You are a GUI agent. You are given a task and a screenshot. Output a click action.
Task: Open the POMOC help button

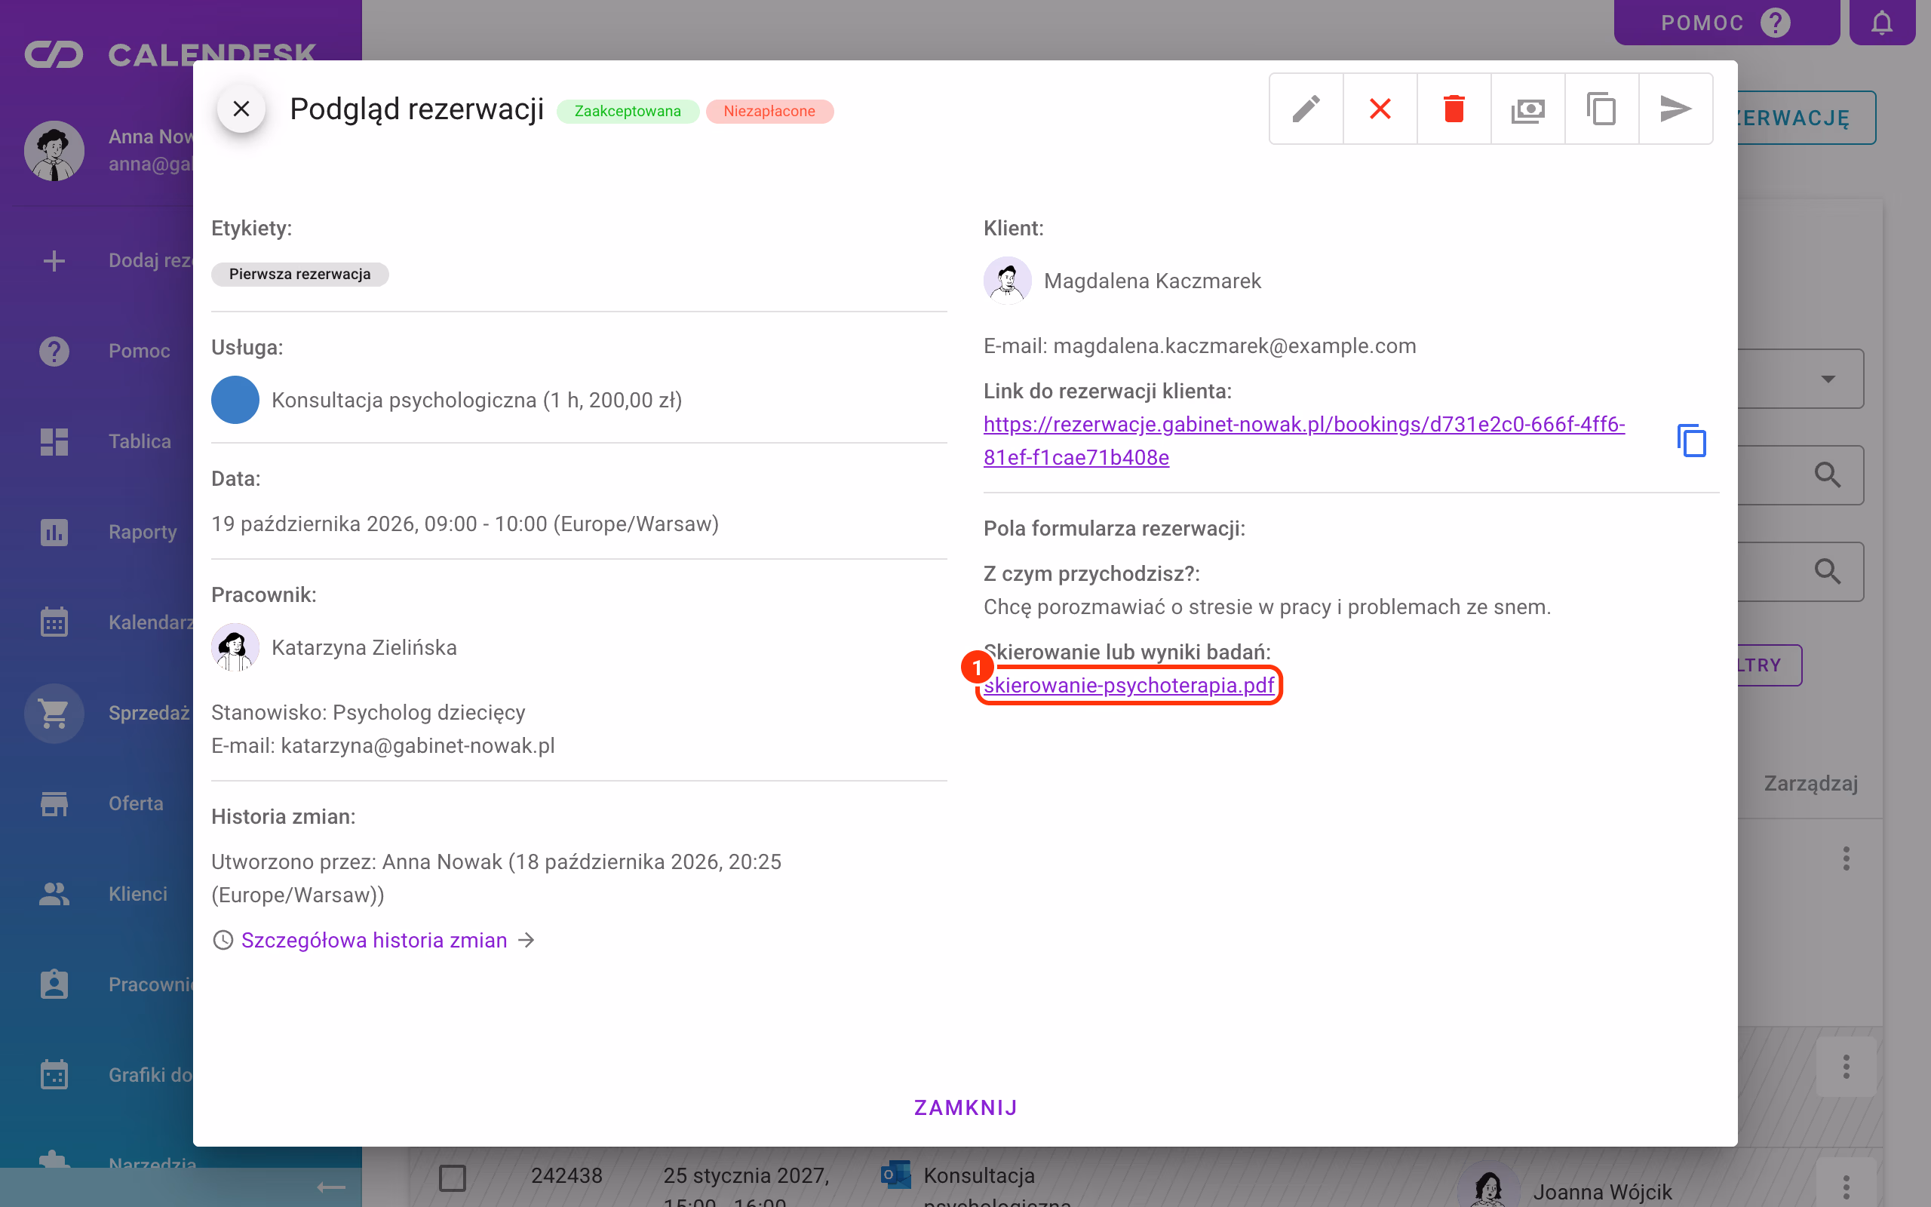[x=1726, y=23]
